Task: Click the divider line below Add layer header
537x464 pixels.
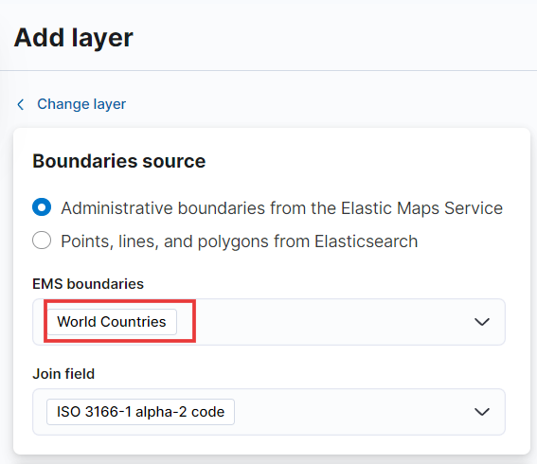Action: point(269,70)
